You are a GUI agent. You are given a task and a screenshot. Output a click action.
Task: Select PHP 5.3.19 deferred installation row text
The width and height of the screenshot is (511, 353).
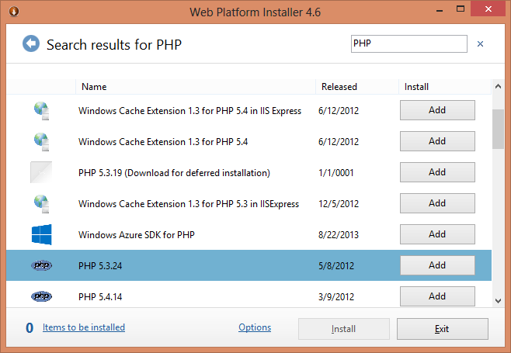pyautogui.click(x=174, y=173)
